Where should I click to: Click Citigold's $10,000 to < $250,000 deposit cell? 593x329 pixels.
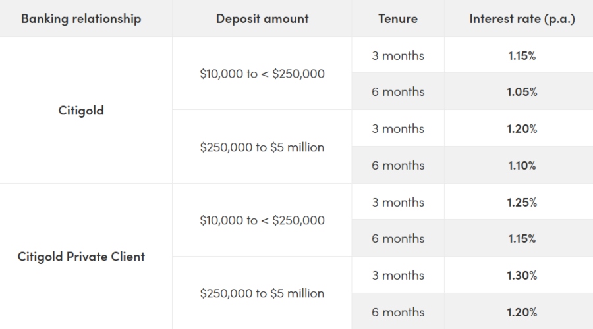tap(262, 74)
